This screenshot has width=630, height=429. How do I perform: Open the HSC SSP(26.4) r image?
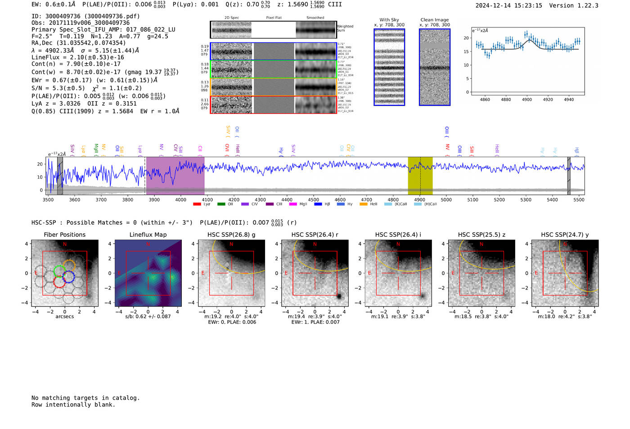click(x=315, y=273)
